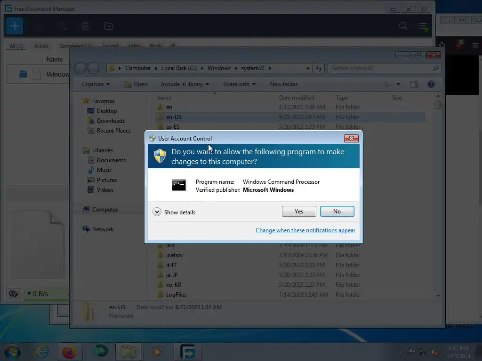
Task: Select the Torrent tab
Action: pyautogui.click(x=110, y=46)
